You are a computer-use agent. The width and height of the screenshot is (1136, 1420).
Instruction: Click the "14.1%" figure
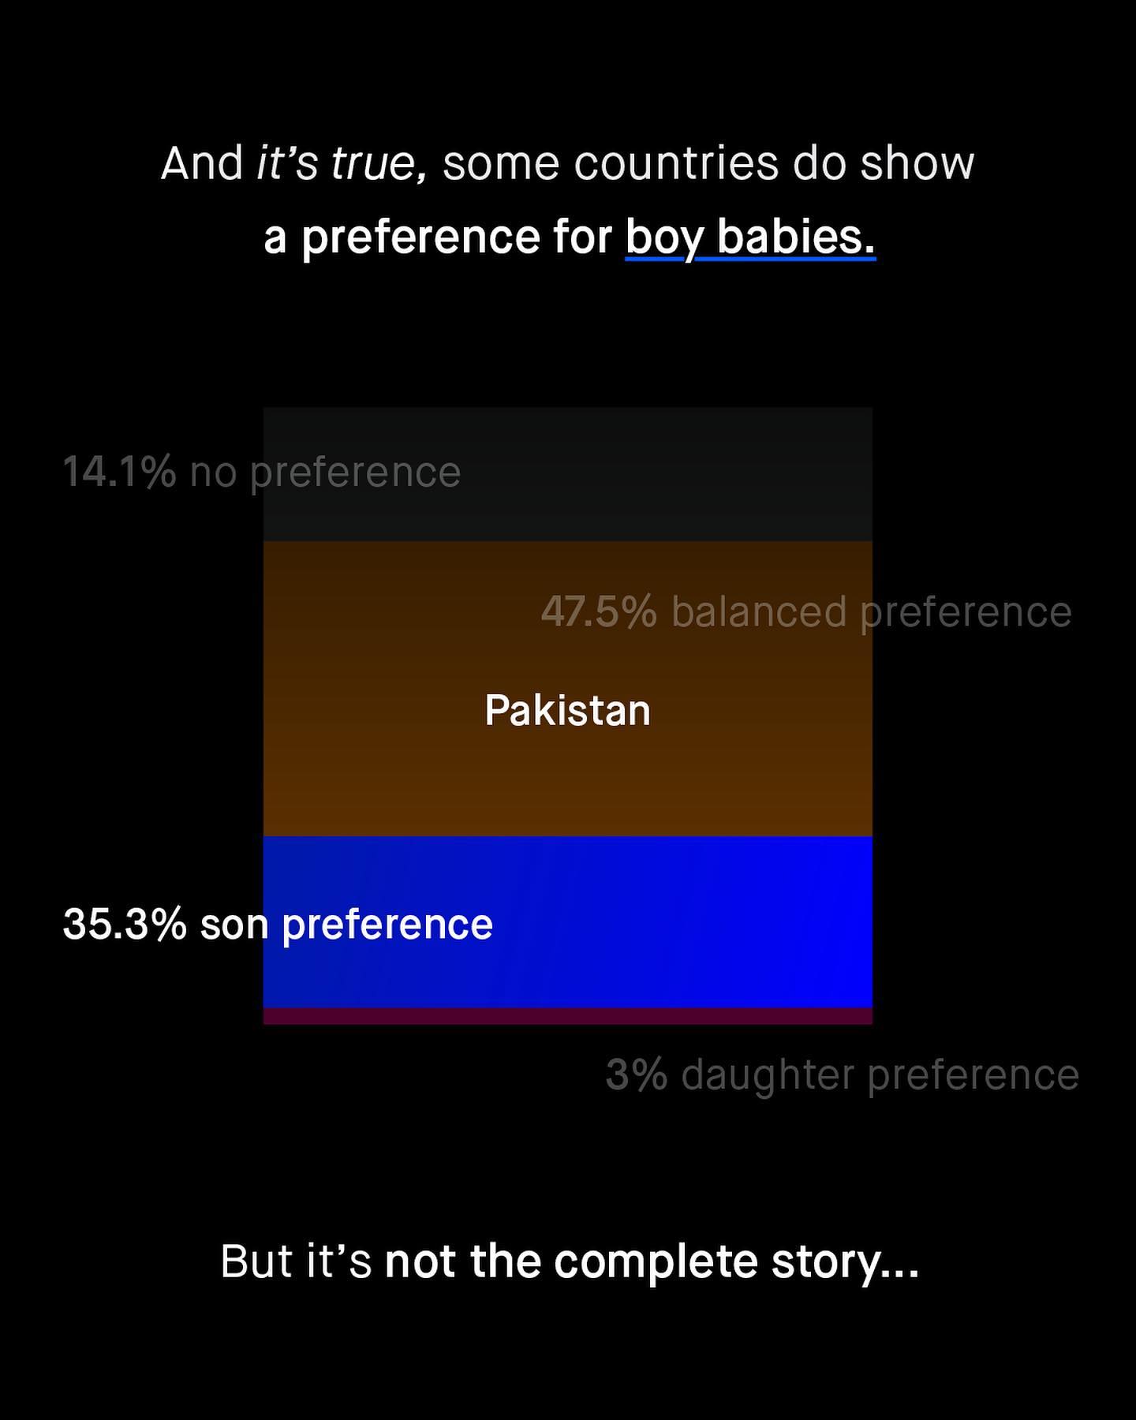(x=118, y=473)
